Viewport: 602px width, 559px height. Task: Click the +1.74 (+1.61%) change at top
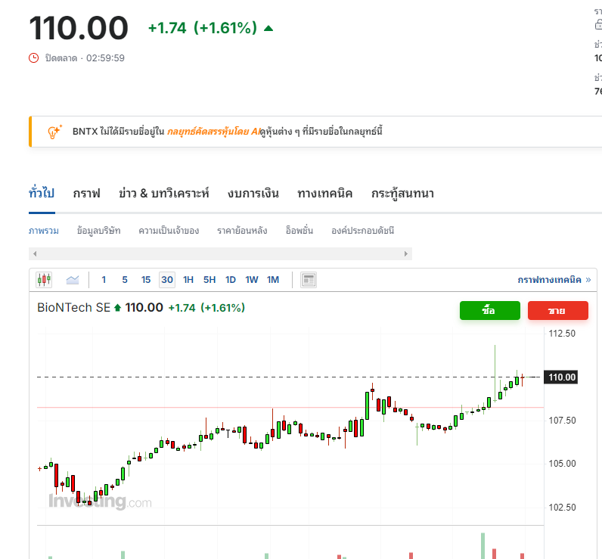coord(203,28)
